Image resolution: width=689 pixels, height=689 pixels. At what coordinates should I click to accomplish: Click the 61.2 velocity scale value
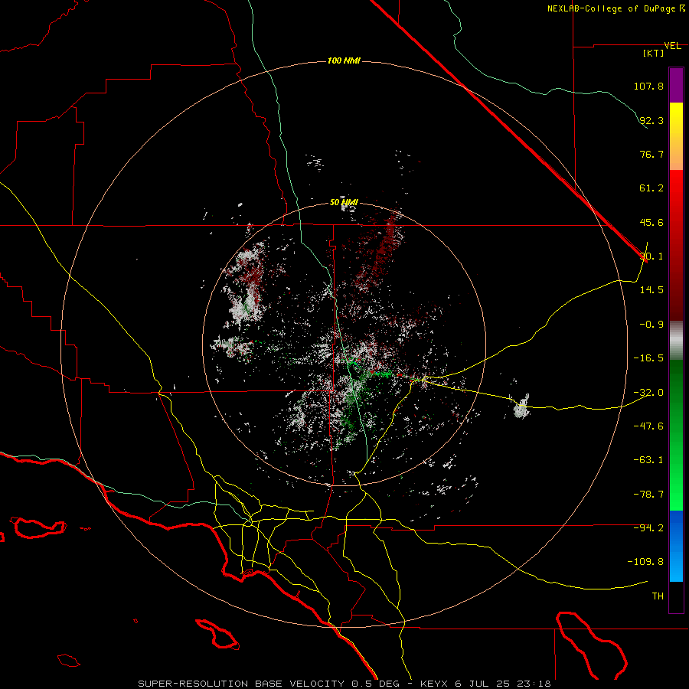[x=651, y=188]
